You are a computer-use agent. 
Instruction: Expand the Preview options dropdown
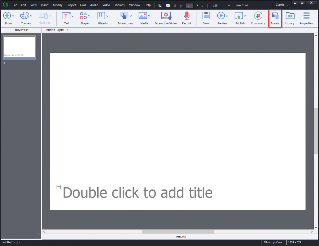(x=226, y=16)
